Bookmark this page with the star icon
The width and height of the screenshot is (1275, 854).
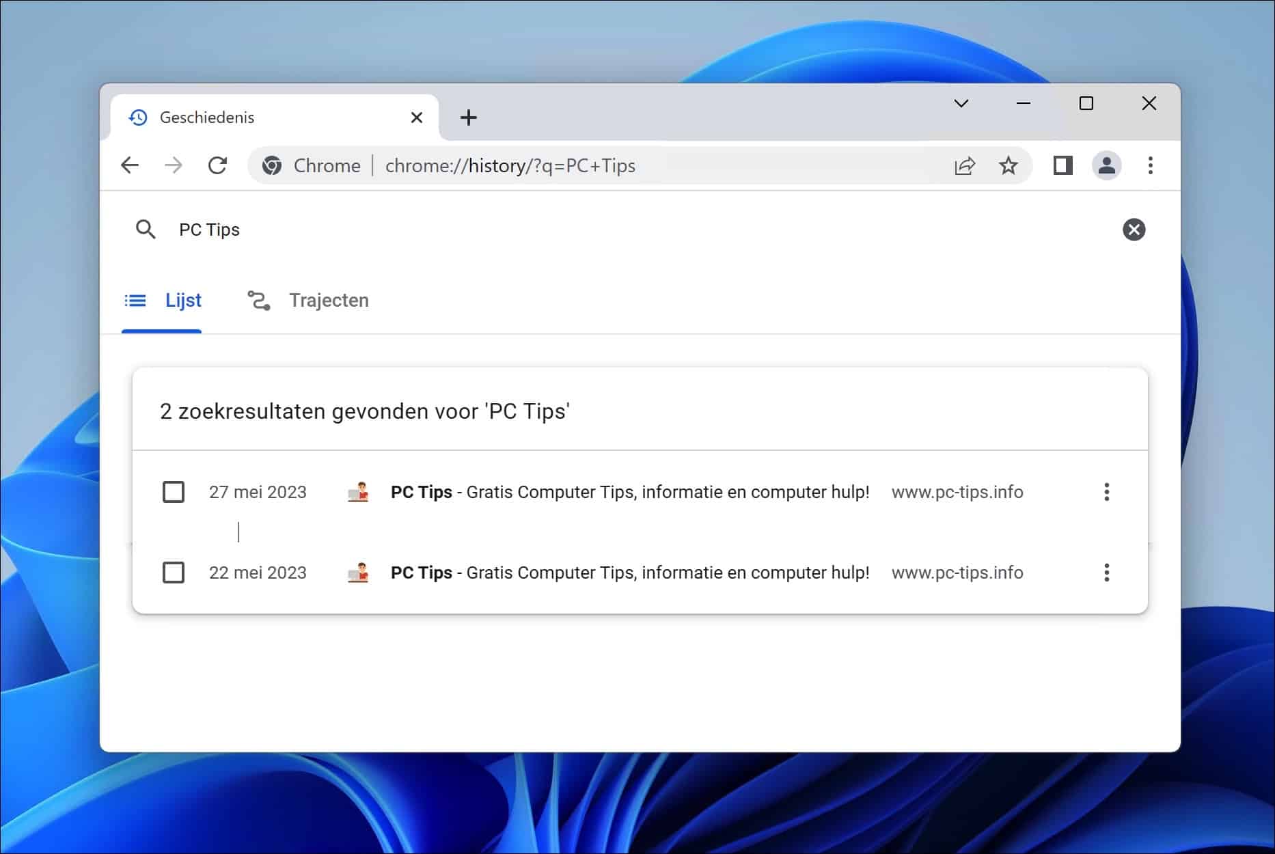click(1009, 165)
